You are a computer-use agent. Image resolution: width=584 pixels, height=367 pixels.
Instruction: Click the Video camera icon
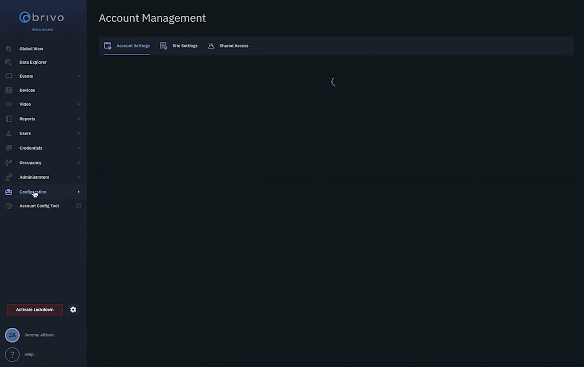coord(9,104)
